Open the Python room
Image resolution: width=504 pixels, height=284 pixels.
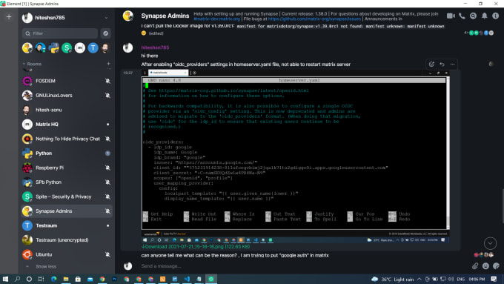coord(67,153)
